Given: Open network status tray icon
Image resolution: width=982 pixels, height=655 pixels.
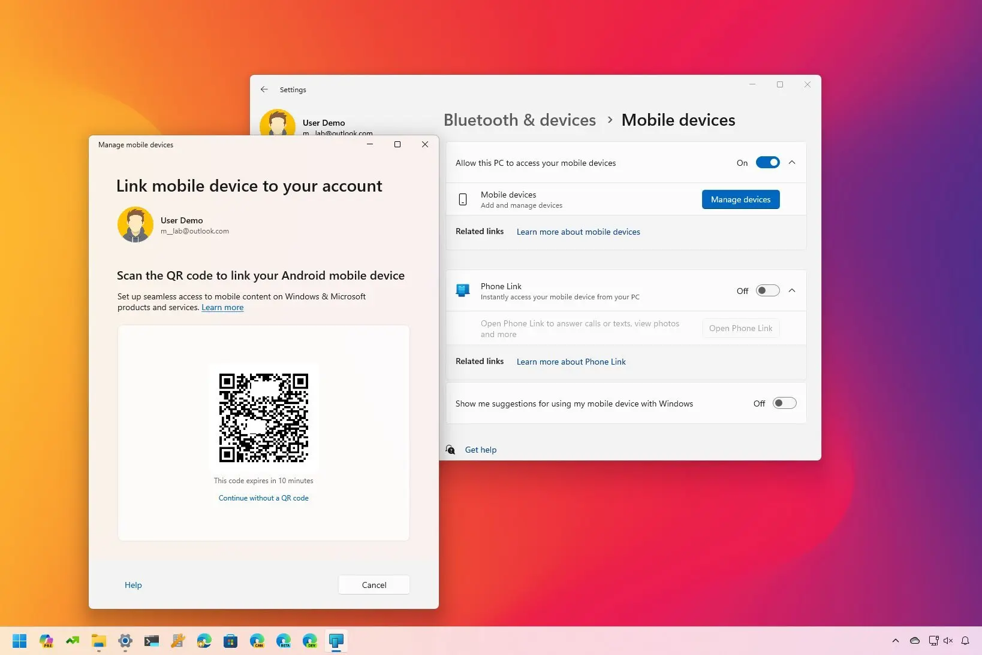Looking at the screenshot, I should [x=933, y=641].
